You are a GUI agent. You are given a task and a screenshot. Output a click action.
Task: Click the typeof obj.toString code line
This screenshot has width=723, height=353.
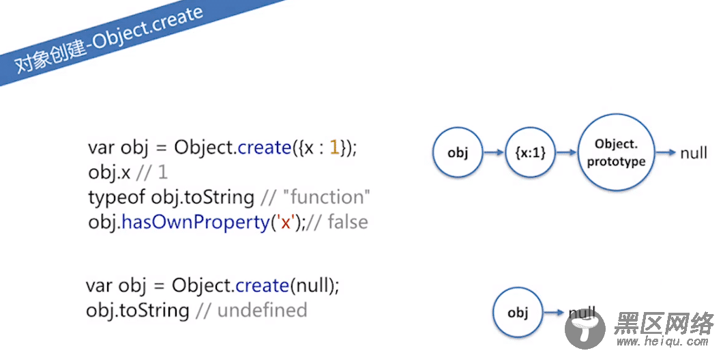click(229, 197)
